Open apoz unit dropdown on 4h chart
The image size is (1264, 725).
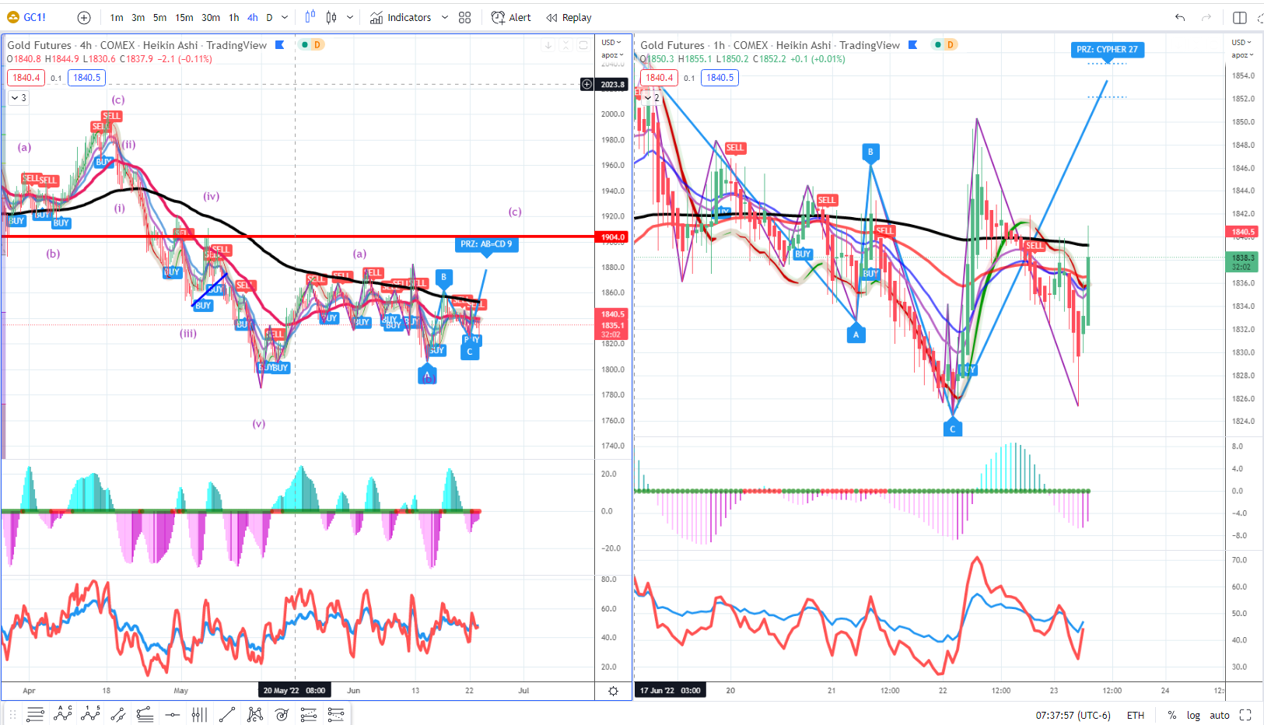click(x=612, y=55)
